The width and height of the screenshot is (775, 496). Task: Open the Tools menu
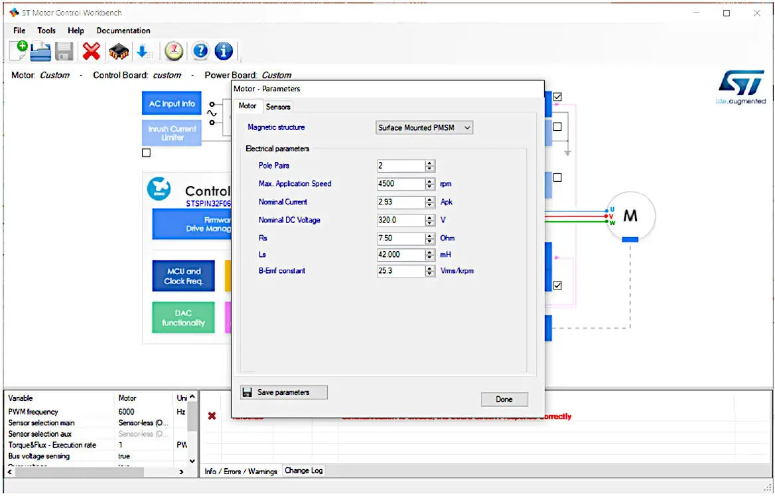click(46, 31)
